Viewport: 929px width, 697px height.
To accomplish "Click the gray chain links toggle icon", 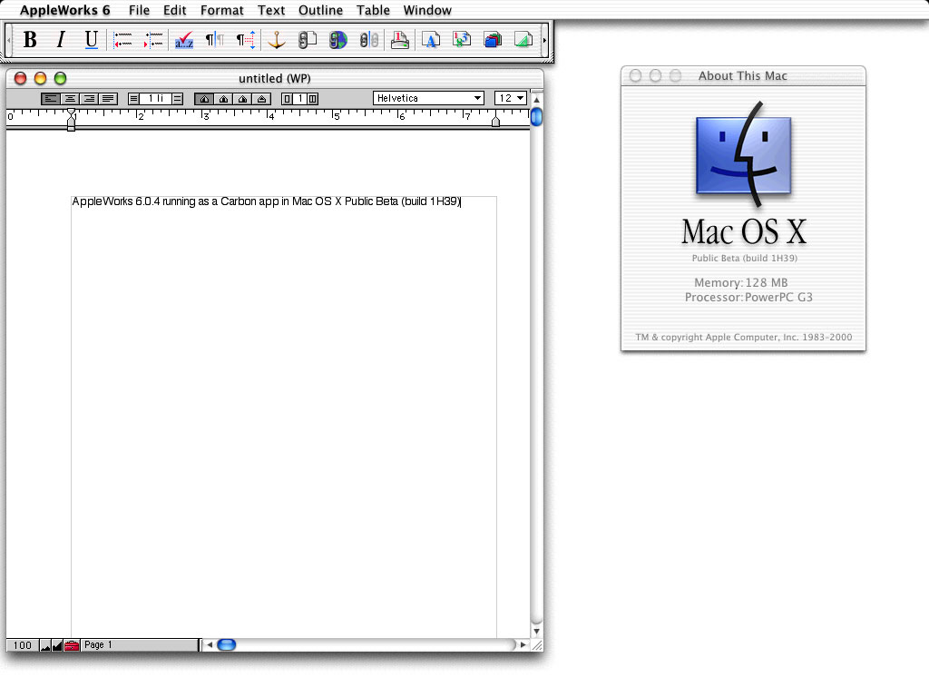I will 369,40.
